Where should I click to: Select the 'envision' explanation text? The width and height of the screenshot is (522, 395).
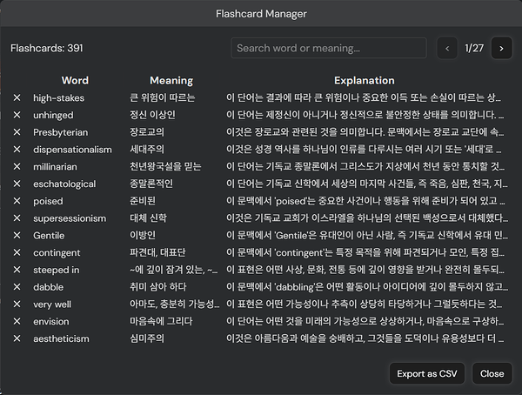point(364,322)
